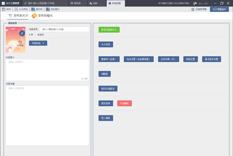Select the 作品设置 tab
This screenshot has width=233, height=156.
point(116,3)
